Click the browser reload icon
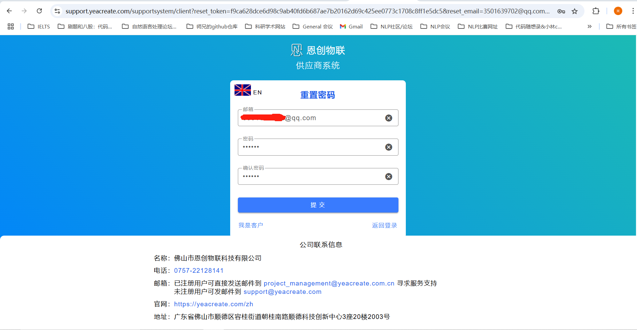The width and height of the screenshot is (637, 330). (x=39, y=11)
